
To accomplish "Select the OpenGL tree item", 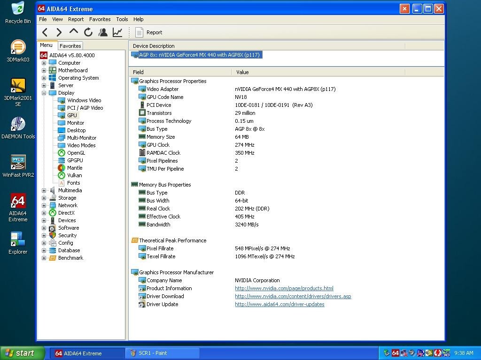I will [76, 153].
